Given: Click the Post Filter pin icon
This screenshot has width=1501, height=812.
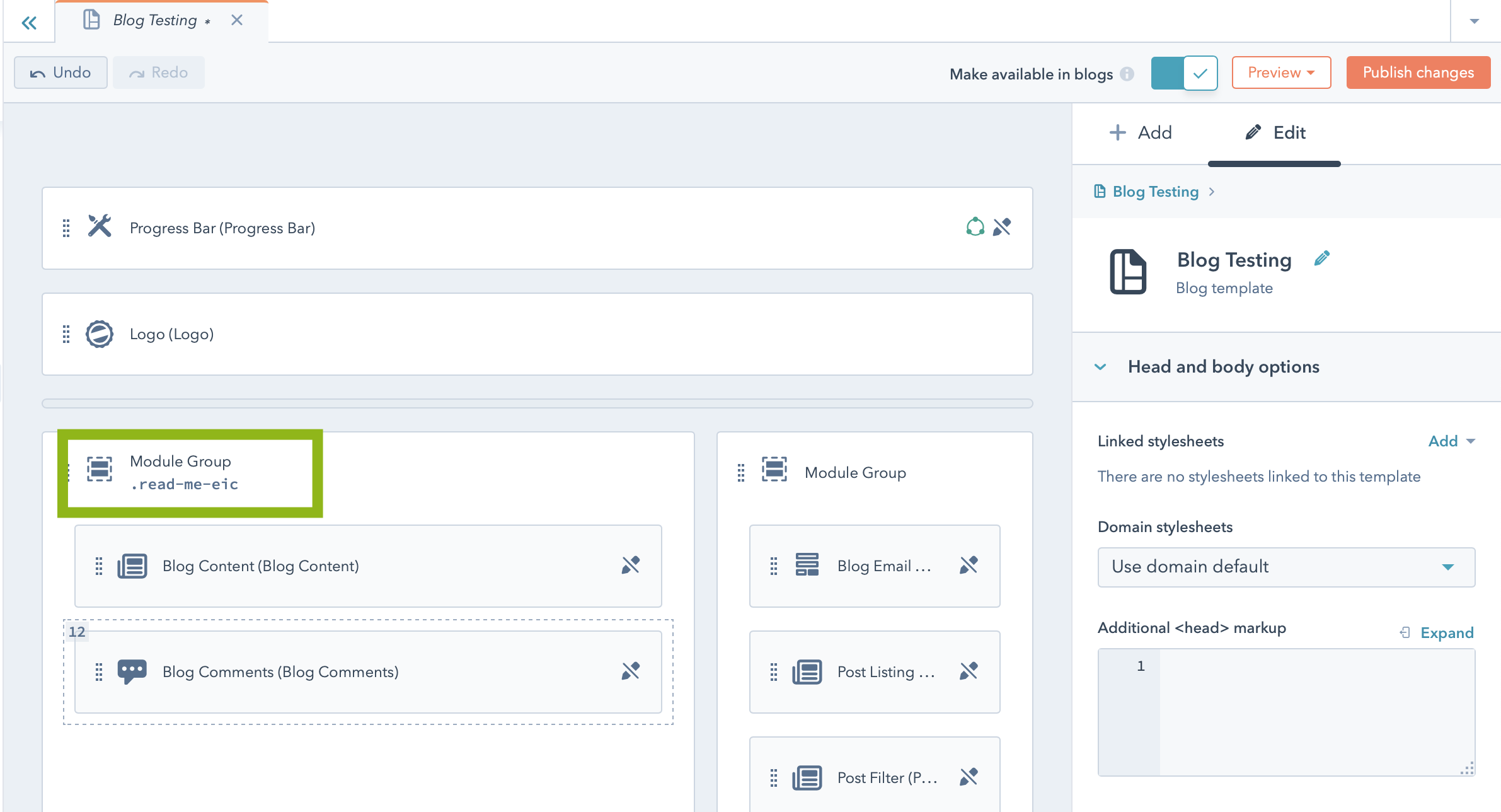Looking at the screenshot, I should [969, 777].
